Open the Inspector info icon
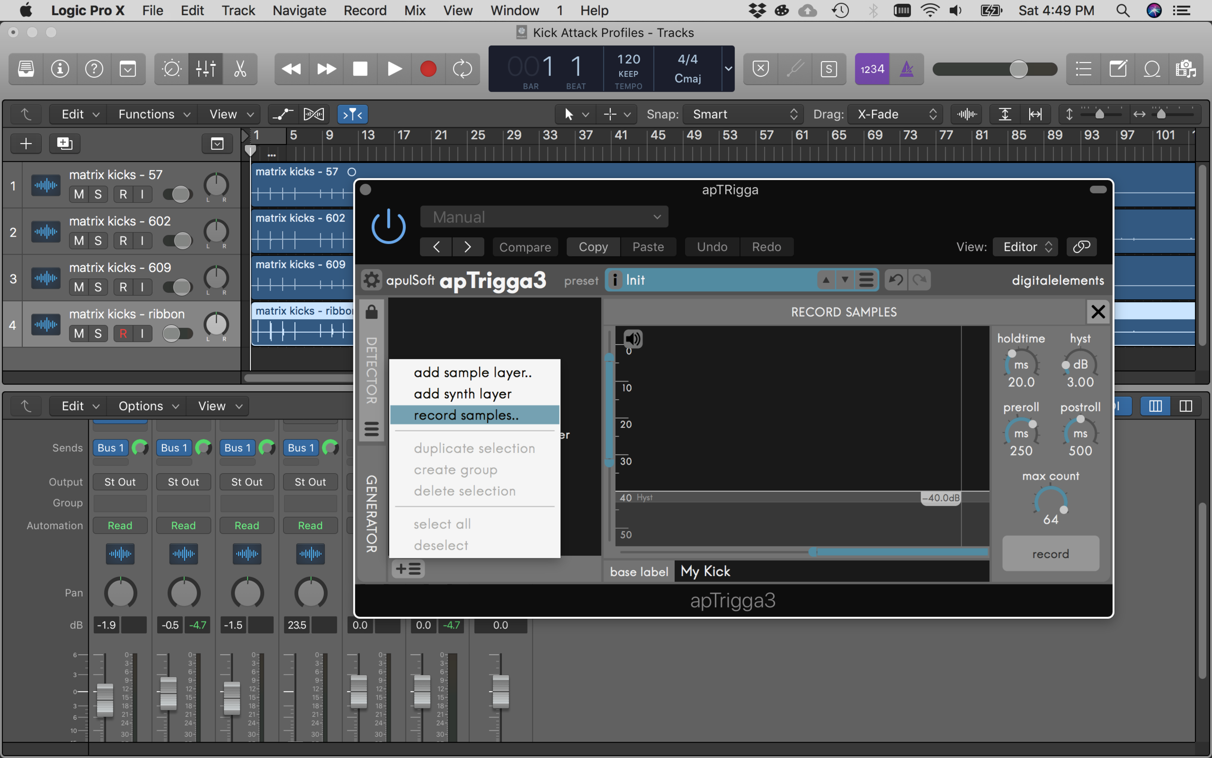Viewport: 1212px width, 758px height. click(x=60, y=69)
